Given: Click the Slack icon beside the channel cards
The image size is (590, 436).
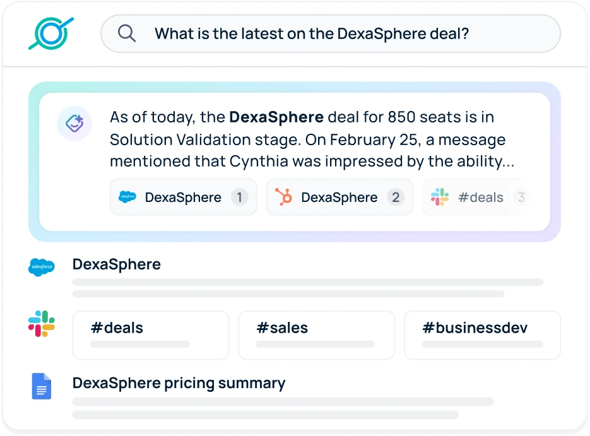Looking at the screenshot, I should tap(41, 325).
